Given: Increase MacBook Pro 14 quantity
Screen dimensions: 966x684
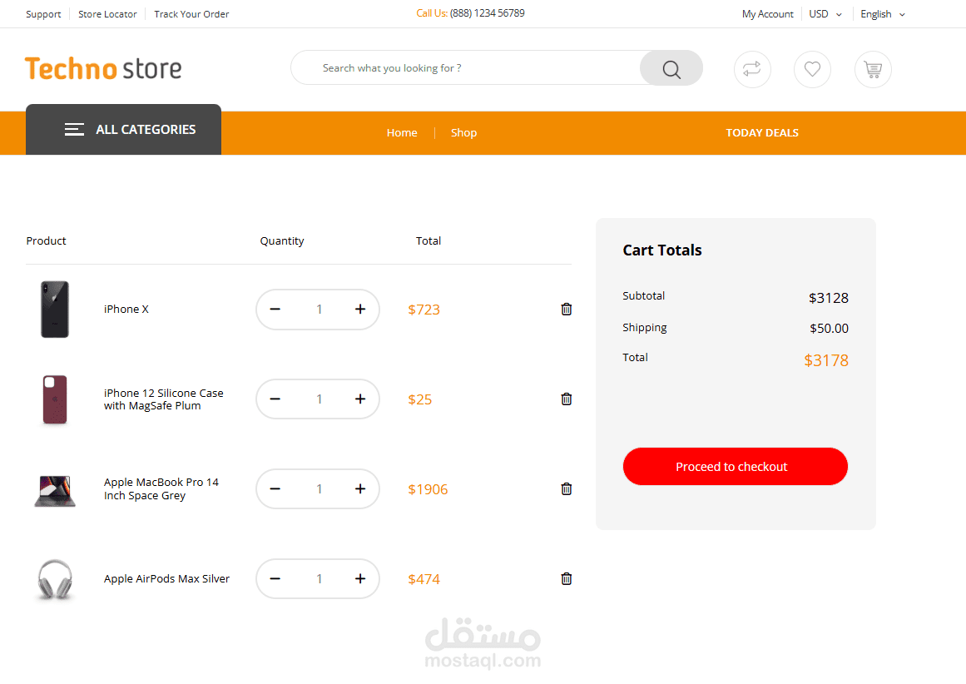Looking at the screenshot, I should coord(360,489).
